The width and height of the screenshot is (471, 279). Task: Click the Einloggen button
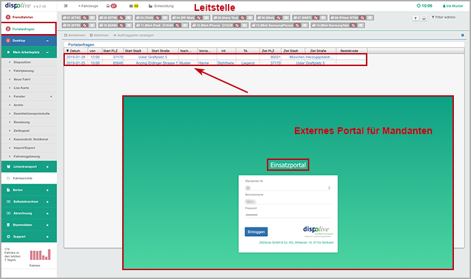point(256,231)
